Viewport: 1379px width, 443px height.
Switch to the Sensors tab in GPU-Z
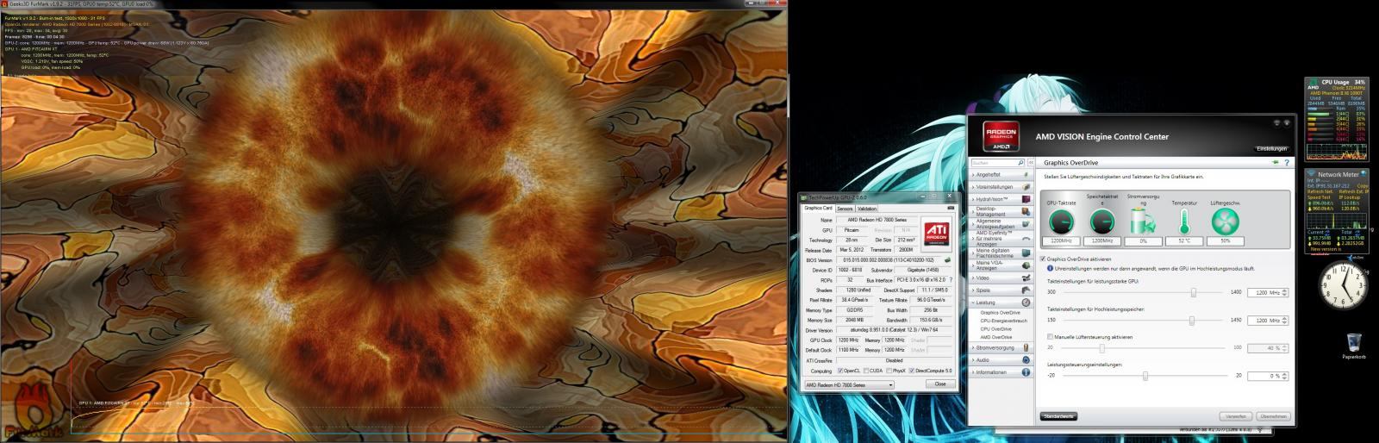(845, 209)
